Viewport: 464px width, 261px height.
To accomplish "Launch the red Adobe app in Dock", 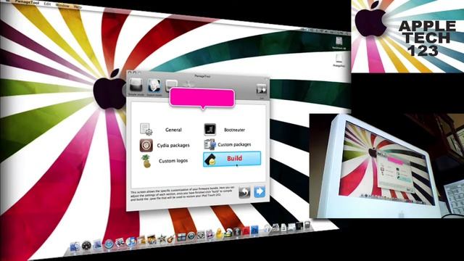I will pyautogui.click(x=246, y=231).
